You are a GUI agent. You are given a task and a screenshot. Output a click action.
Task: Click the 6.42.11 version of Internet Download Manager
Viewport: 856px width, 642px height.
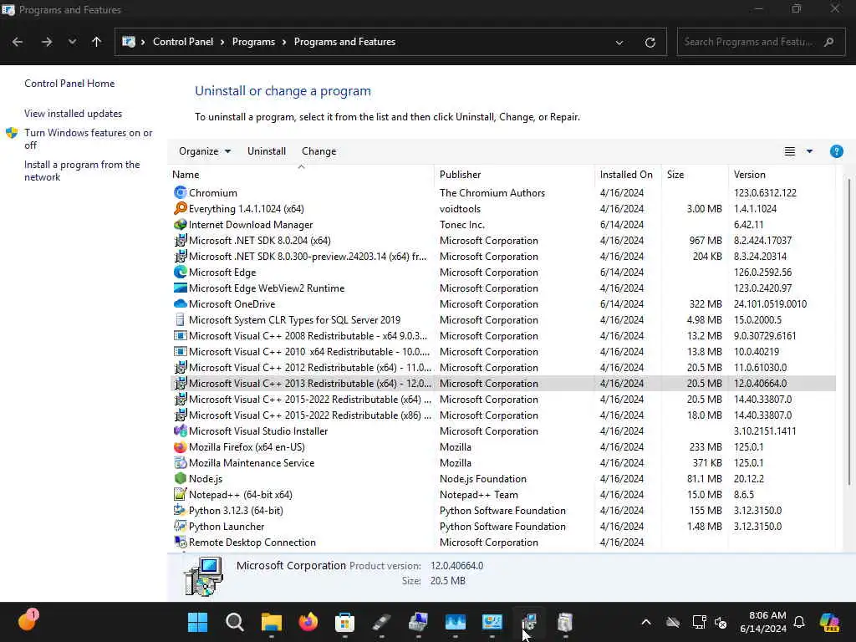point(748,224)
